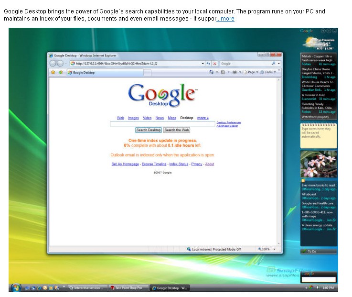
Task: Switch to Interactive services taskbar button
Action: [87, 288]
